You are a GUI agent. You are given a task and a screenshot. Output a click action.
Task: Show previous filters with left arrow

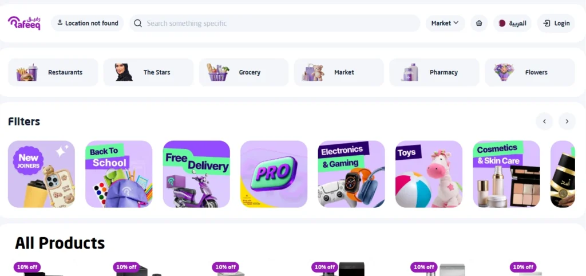point(544,121)
